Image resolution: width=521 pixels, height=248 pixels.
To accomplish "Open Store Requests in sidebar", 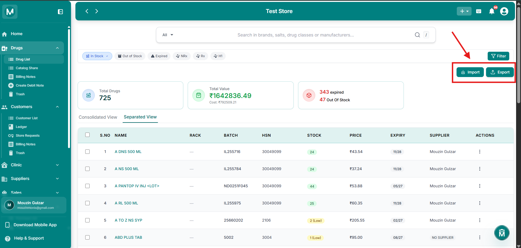I will point(28,136).
